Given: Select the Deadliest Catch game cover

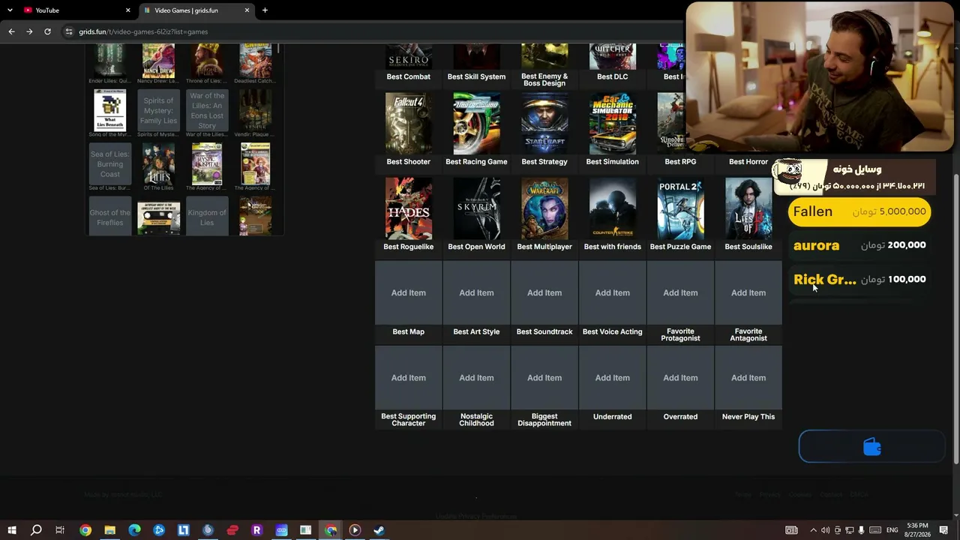Looking at the screenshot, I should [x=255, y=61].
